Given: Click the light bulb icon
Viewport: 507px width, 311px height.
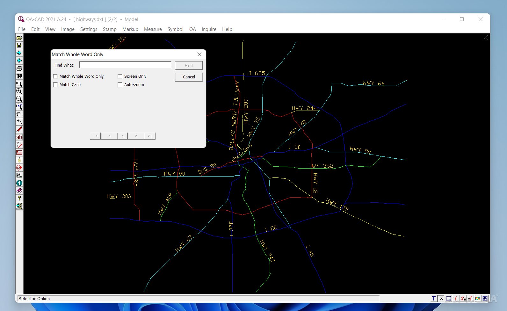Looking at the screenshot, I should point(19,160).
